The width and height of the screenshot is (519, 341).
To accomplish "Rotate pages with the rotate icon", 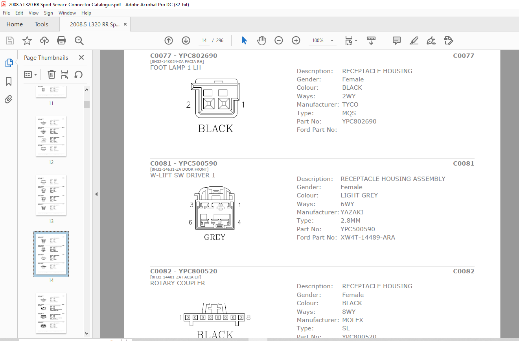I will point(78,74).
